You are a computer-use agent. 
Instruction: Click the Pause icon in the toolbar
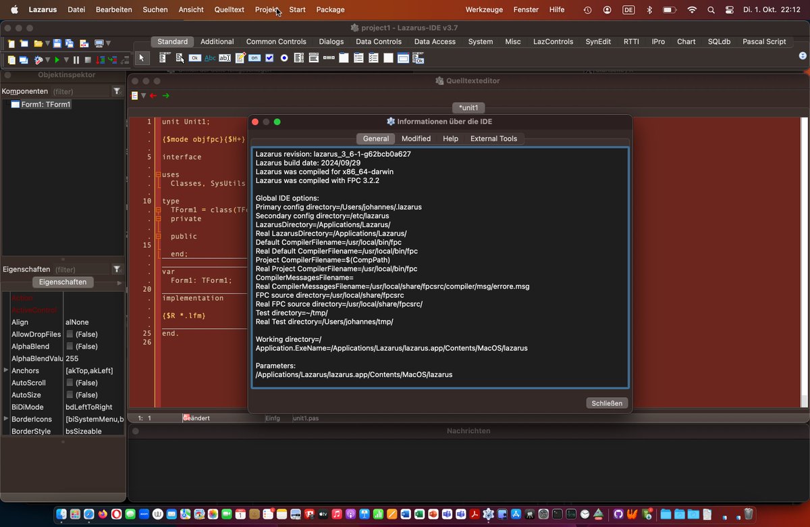pos(76,59)
